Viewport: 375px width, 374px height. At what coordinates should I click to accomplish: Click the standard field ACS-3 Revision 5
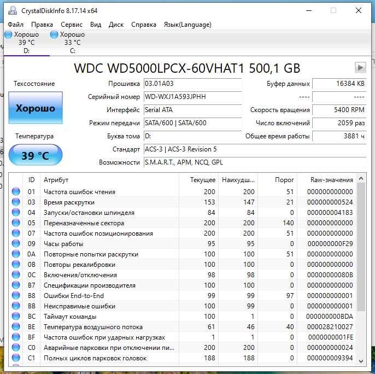(x=255, y=149)
